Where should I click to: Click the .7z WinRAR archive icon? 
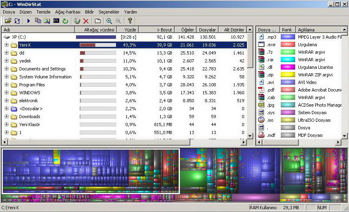[x=261, y=52]
